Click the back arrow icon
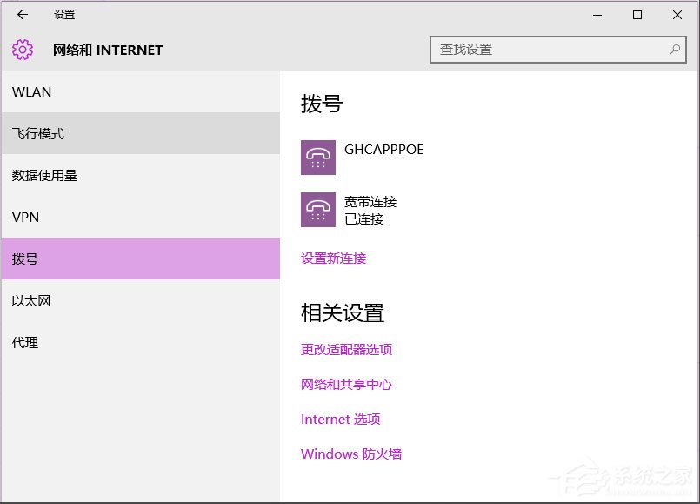Image resolution: width=700 pixels, height=504 pixels. (22, 15)
